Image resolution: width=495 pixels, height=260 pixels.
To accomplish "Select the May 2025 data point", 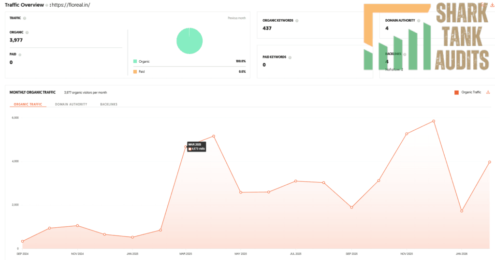I will [241, 192].
